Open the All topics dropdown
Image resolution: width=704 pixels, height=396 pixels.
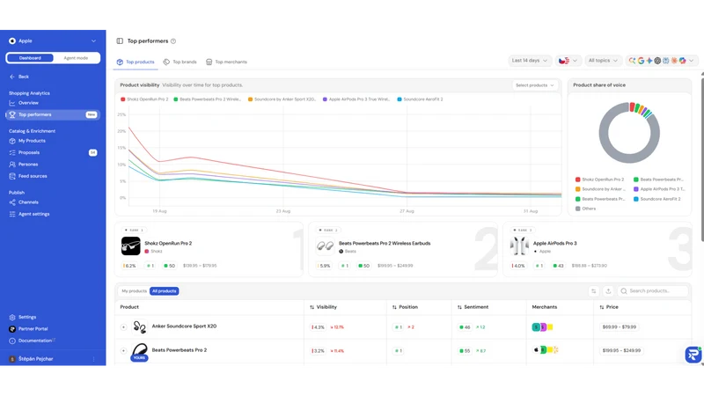click(x=603, y=61)
